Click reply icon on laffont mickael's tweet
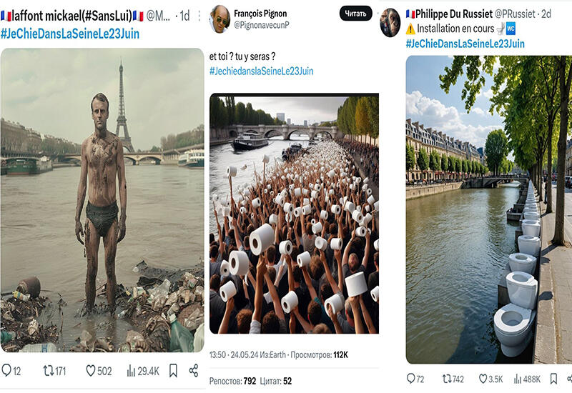 [x=7, y=371]
